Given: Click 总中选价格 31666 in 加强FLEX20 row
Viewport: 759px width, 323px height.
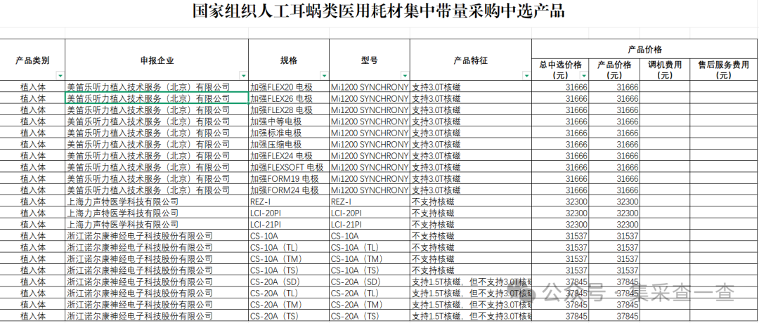Looking at the screenshot, I should point(560,87).
